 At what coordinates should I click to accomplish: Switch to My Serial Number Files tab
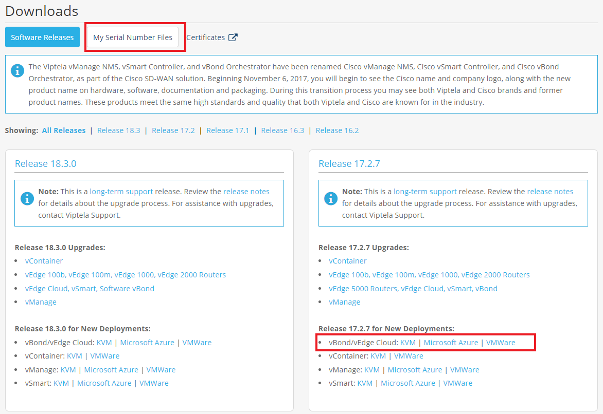click(x=133, y=37)
